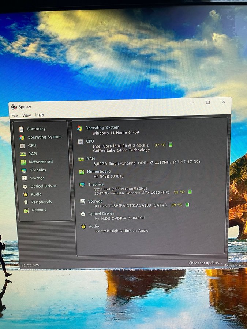Click the Motherboard icon in sidebar
The height and width of the screenshot is (329, 247).
click(23, 162)
